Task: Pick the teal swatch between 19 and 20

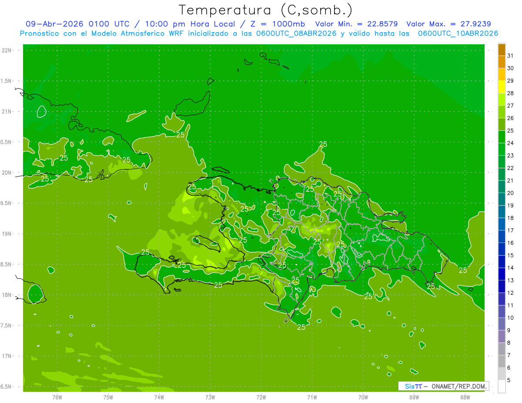Action: [x=502, y=199]
